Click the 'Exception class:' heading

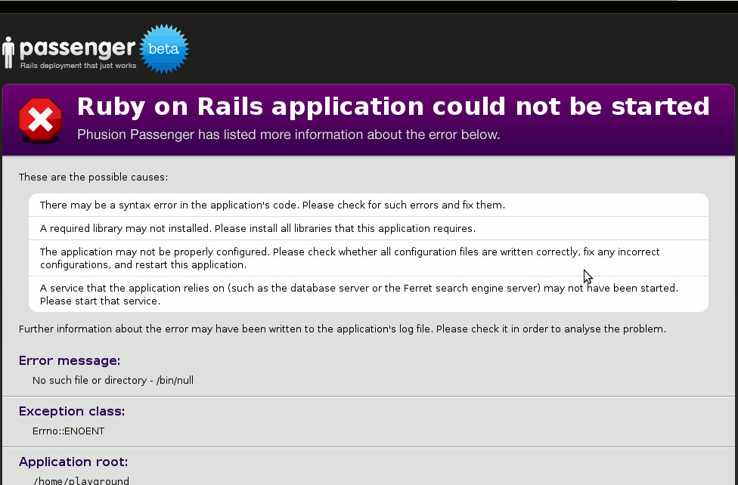(72, 412)
